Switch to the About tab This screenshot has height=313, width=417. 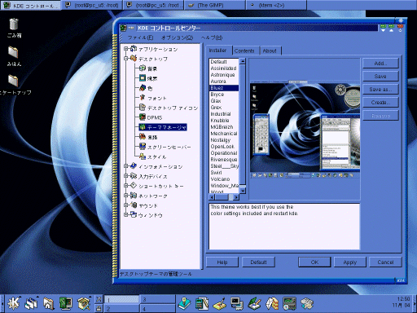pyautogui.click(x=270, y=51)
